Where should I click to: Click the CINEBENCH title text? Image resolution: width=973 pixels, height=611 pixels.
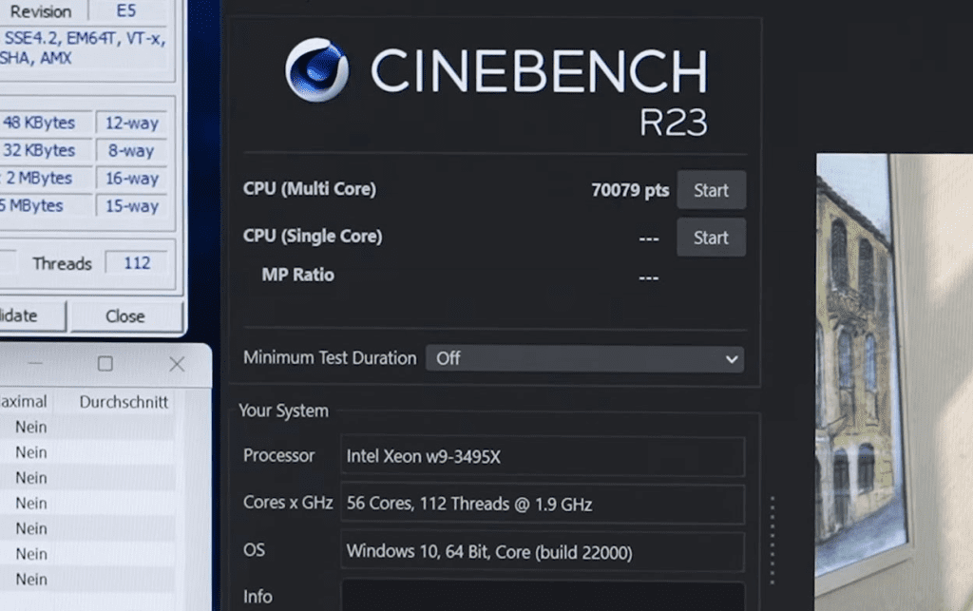(x=539, y=71)
